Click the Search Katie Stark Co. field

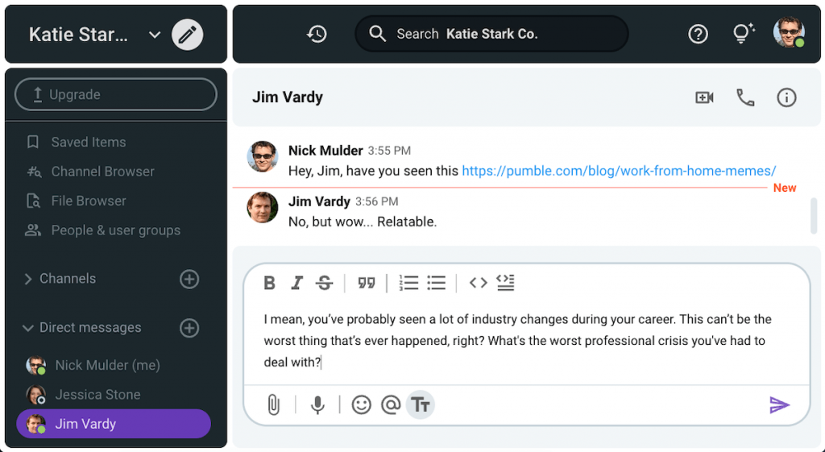tap(491, 34)
